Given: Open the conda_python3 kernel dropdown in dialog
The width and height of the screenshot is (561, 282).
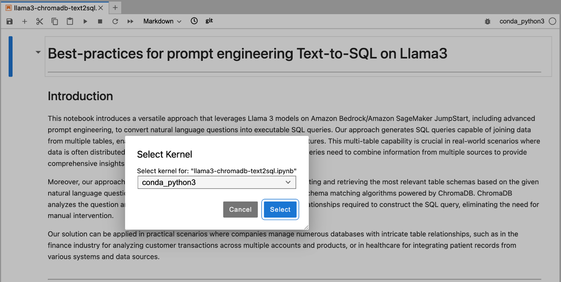Looking at the screenshot, I should 217,182.
